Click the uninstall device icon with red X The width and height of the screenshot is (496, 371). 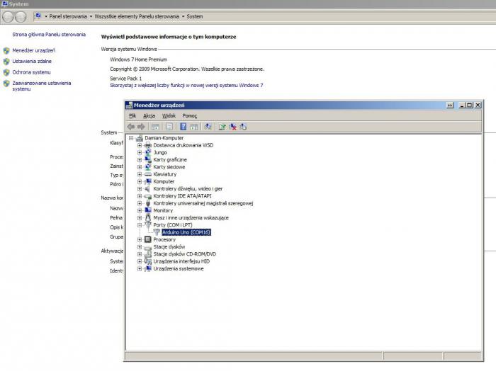(232, 127)
